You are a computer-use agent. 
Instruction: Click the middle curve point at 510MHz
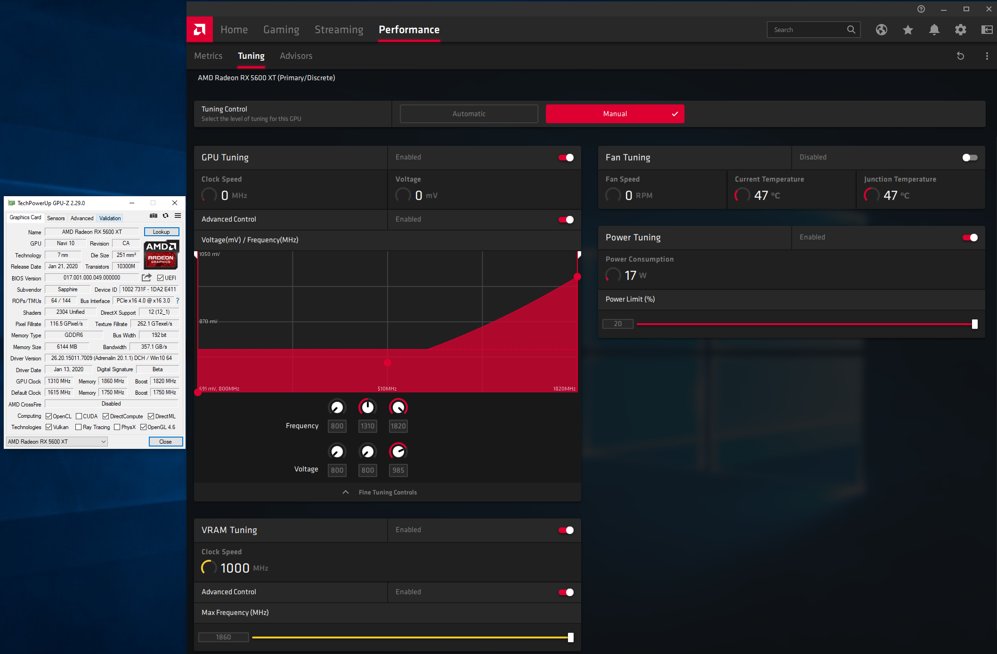click(388, 363)
